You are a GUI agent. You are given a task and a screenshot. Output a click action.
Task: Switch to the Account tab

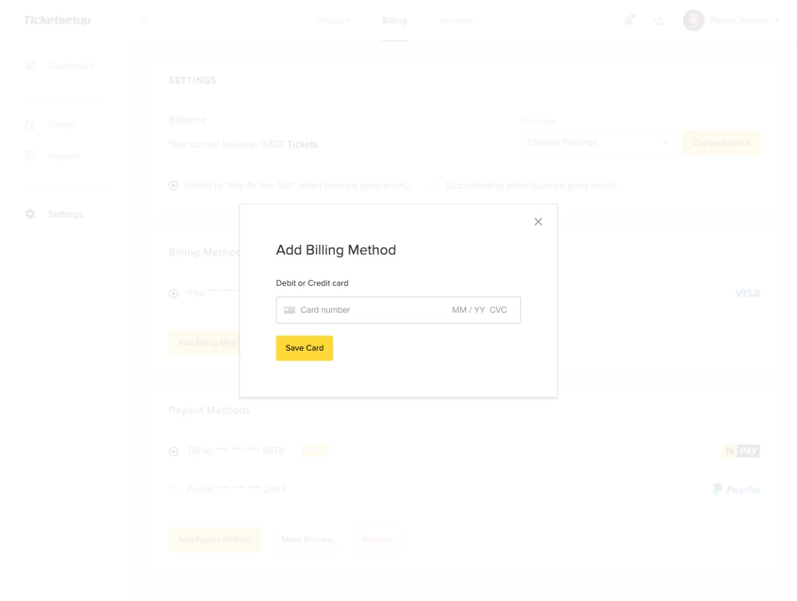click(x=334, y=20)
